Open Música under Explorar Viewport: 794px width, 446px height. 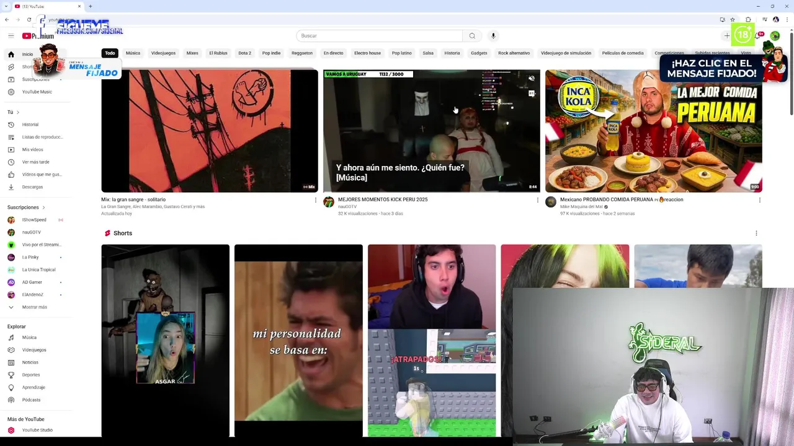[x=29, y=338]
